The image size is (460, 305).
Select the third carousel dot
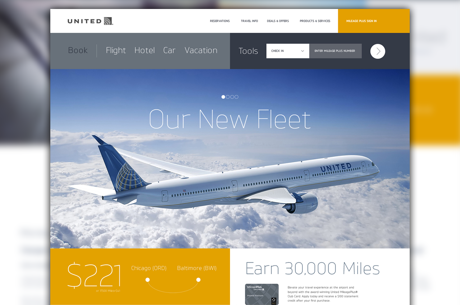(232, 97)
